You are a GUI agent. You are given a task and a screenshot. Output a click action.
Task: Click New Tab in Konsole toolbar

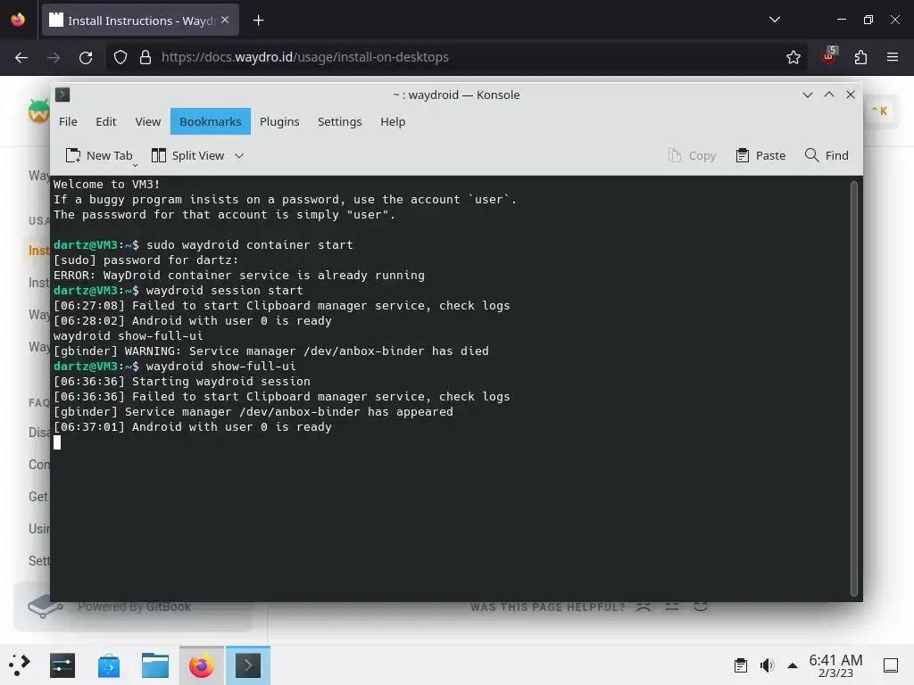[x=99, y=155]
